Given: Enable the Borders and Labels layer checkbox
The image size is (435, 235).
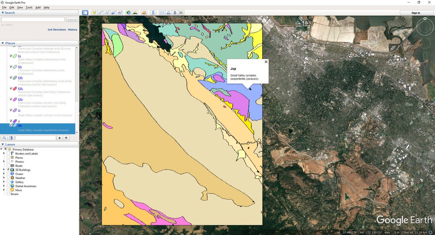Looking at the screenshot, I should 8,154.
